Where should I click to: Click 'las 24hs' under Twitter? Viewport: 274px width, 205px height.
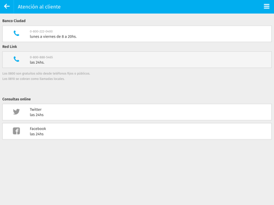click(x=37, y=115)
